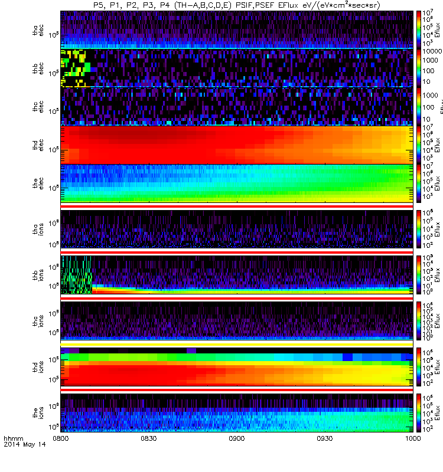Select the thb ions color bar

click(x=419, y=275)
